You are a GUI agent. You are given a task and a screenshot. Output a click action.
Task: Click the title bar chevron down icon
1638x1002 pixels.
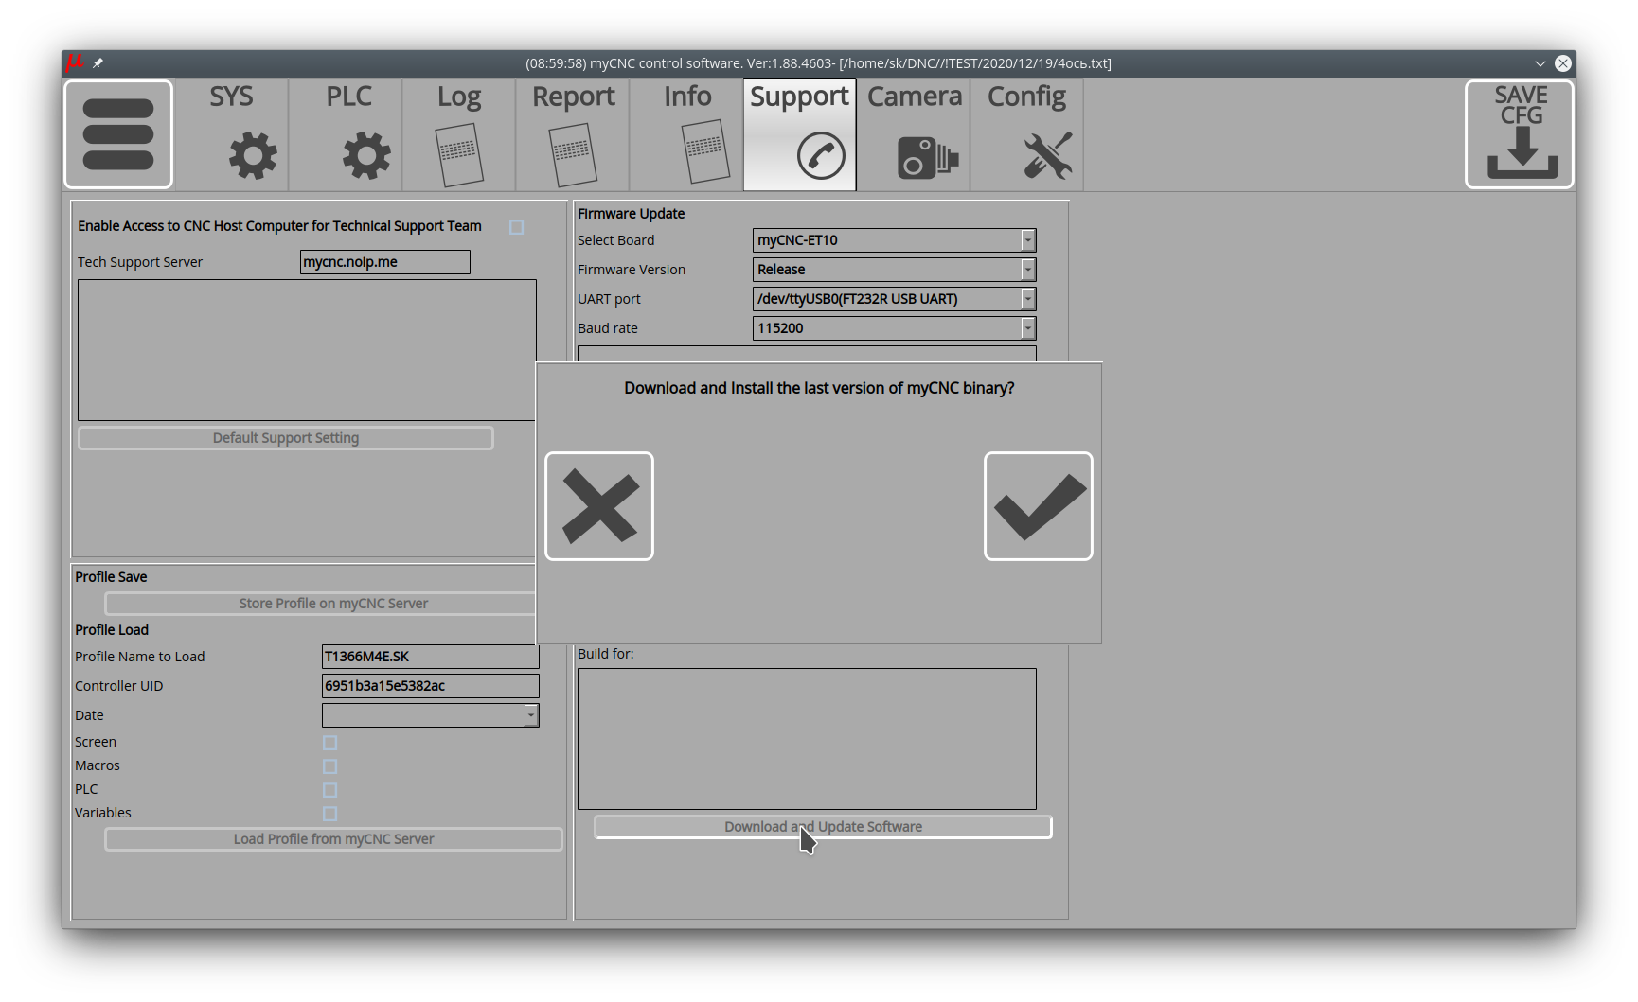click(1540, 63)
